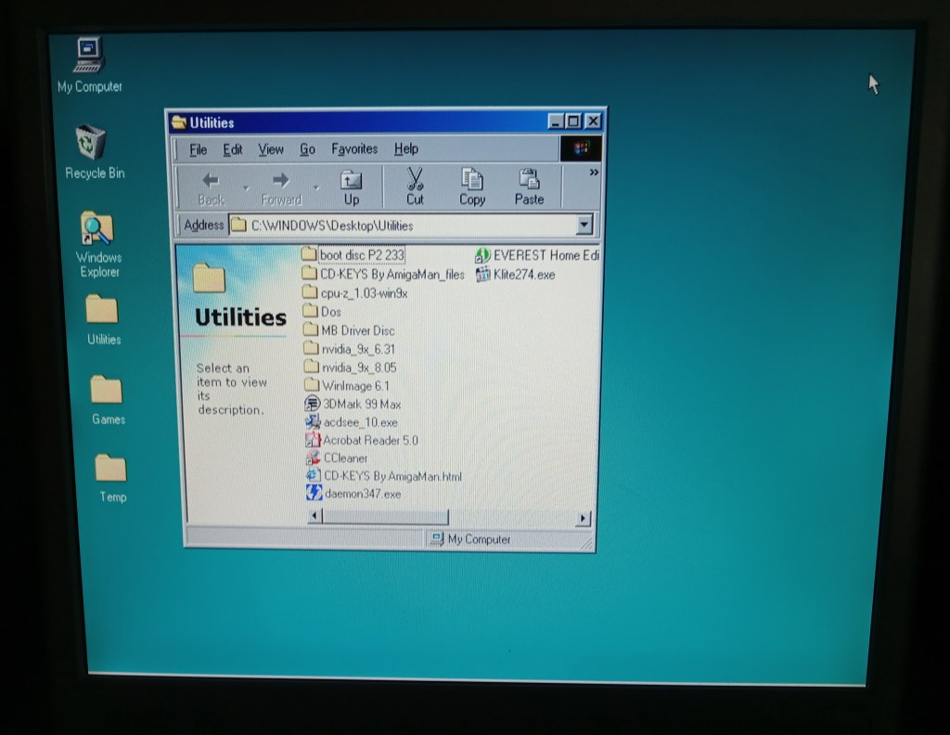Screen dimensions: 950x735
Task: Expand the Address bar dropdown arrow
Action: pyautogui.click(x=583, y=225)
